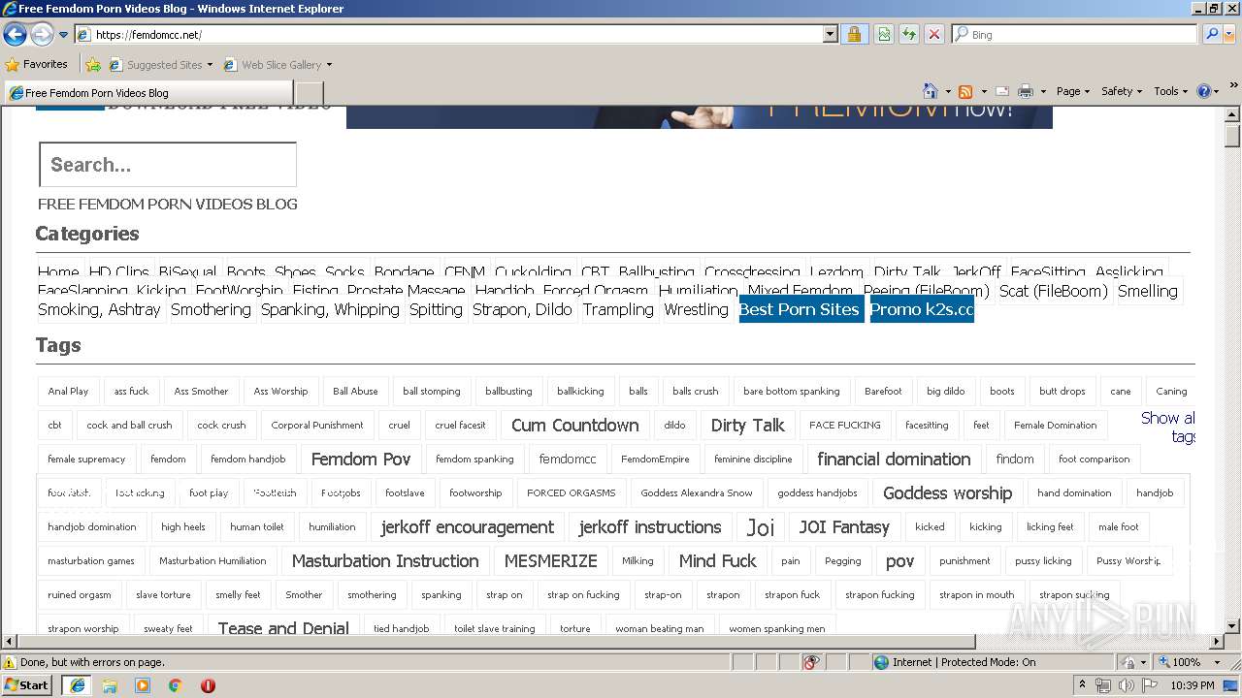
Task: Click the Read Mail envelope icon
Action: click(1002, 91)
